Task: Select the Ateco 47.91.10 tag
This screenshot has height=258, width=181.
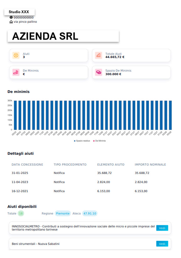Action: point(90,213)
